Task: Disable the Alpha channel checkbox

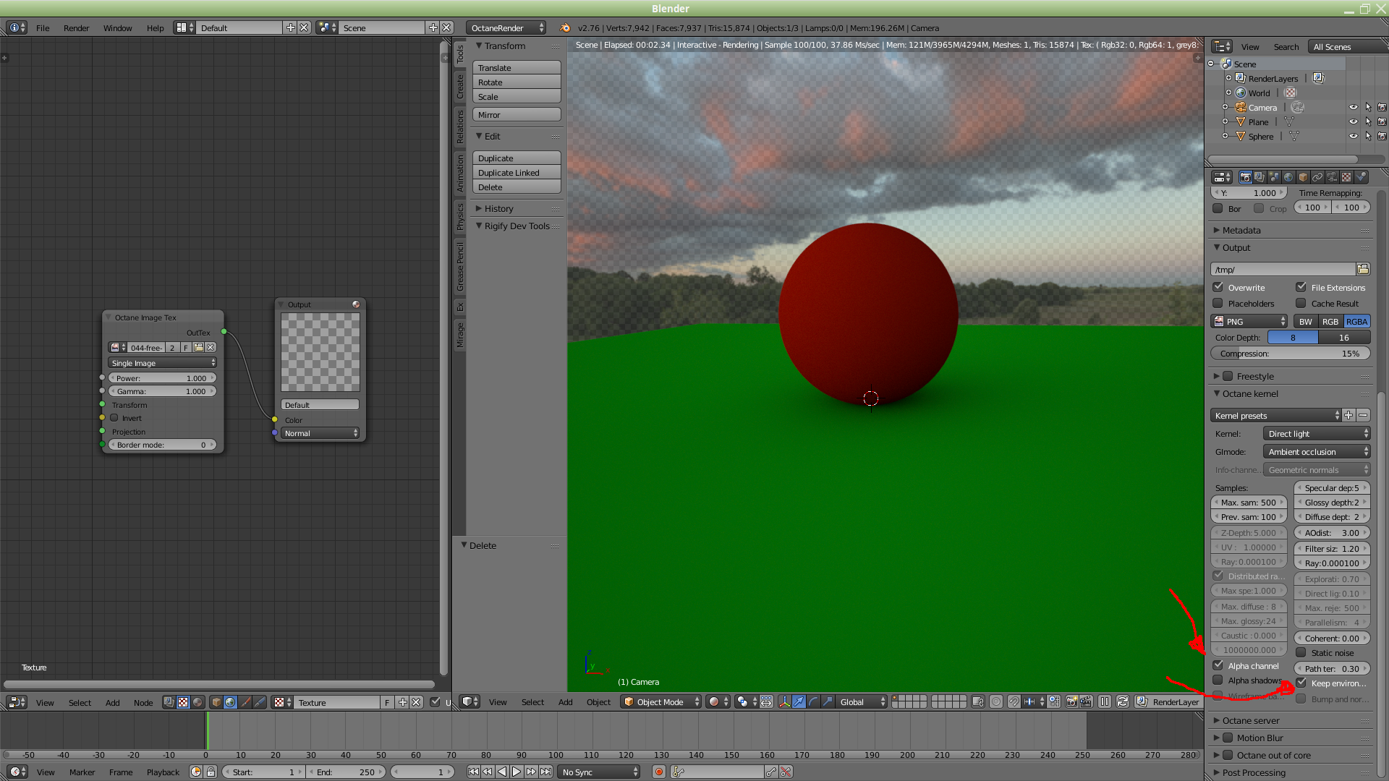Action: click(x=1218, y=665)
